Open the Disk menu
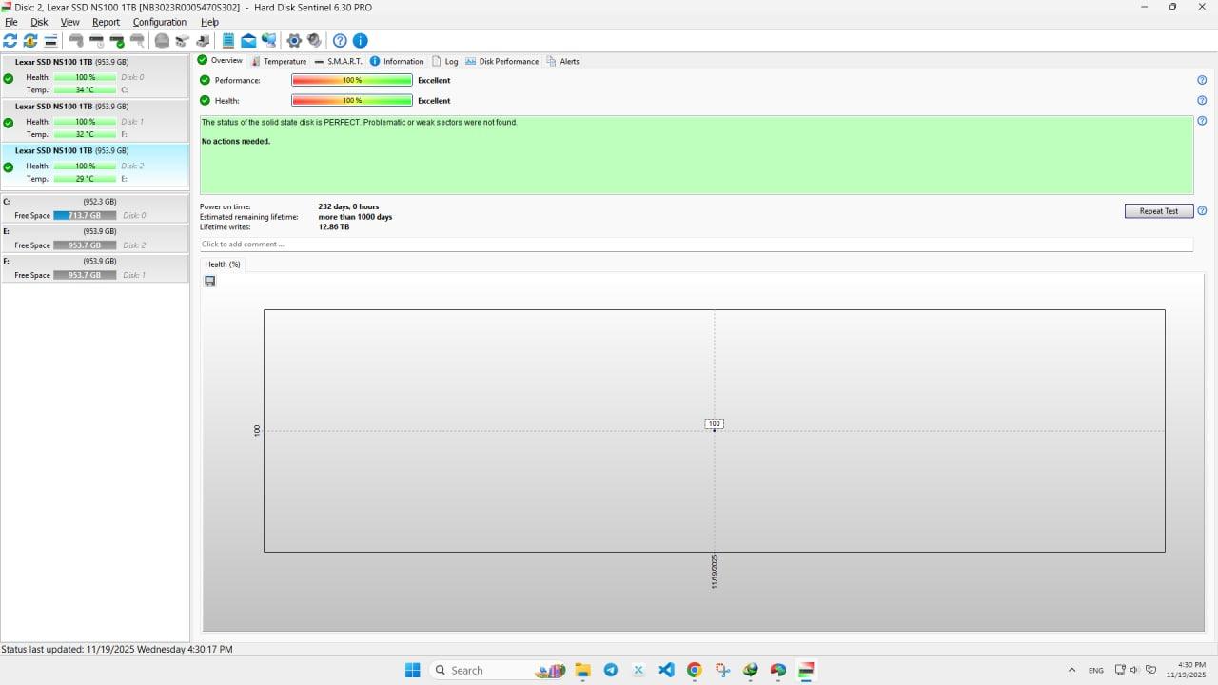The image size is (1218, 685). (39, 22)
